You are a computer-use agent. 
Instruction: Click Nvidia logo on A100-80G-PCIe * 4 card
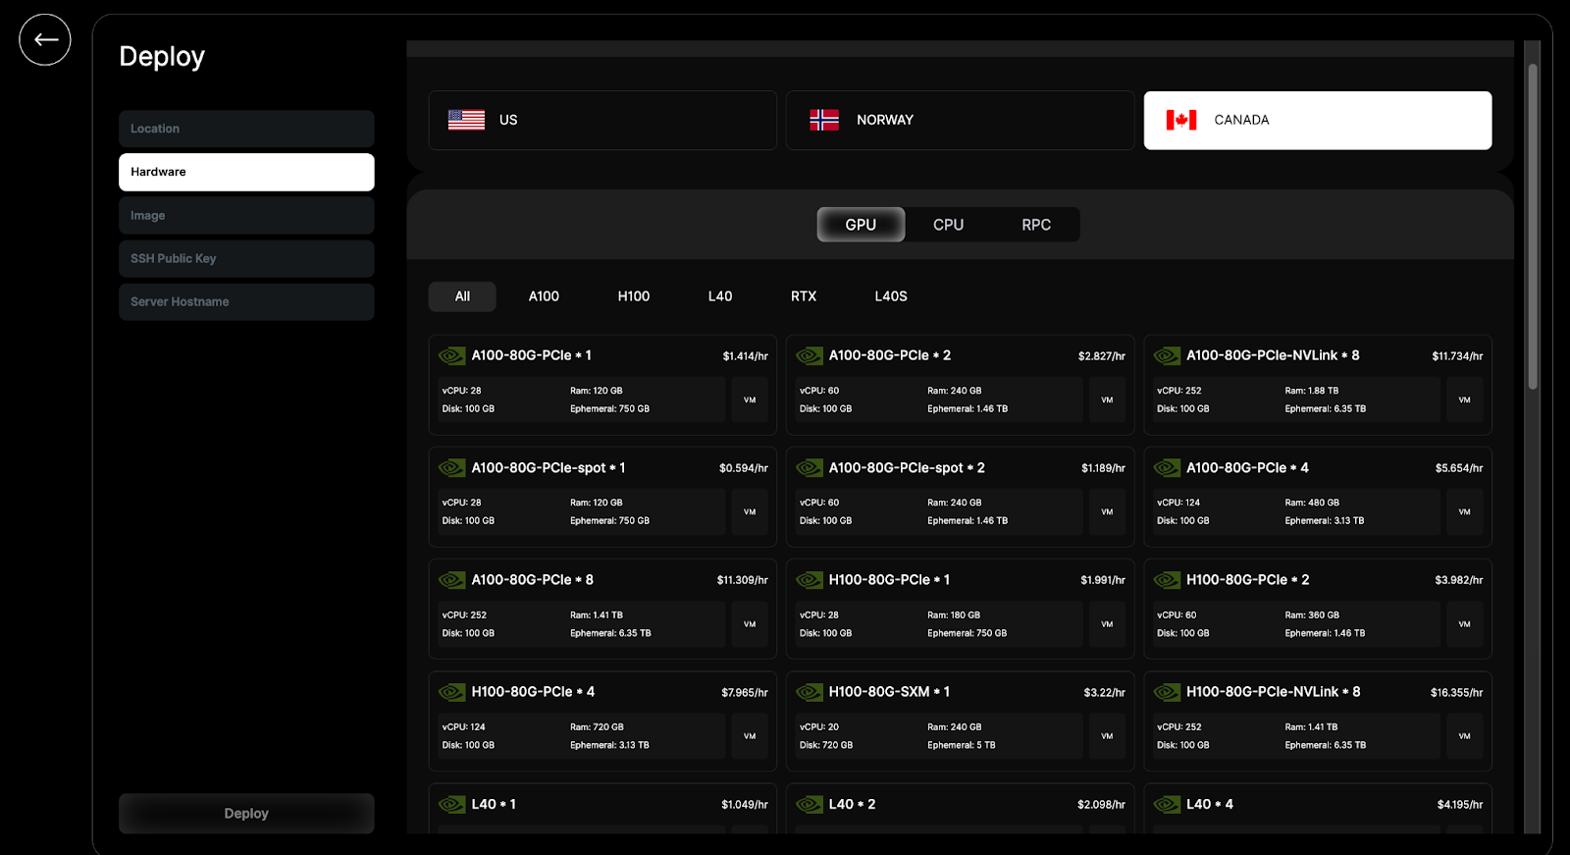(x=1167, y=468)
